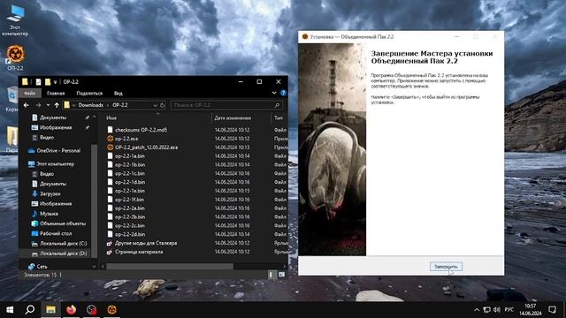Open the Recycle Bin desktop icon
Screen dimensions: 566x318
click(x=11, y=99)
